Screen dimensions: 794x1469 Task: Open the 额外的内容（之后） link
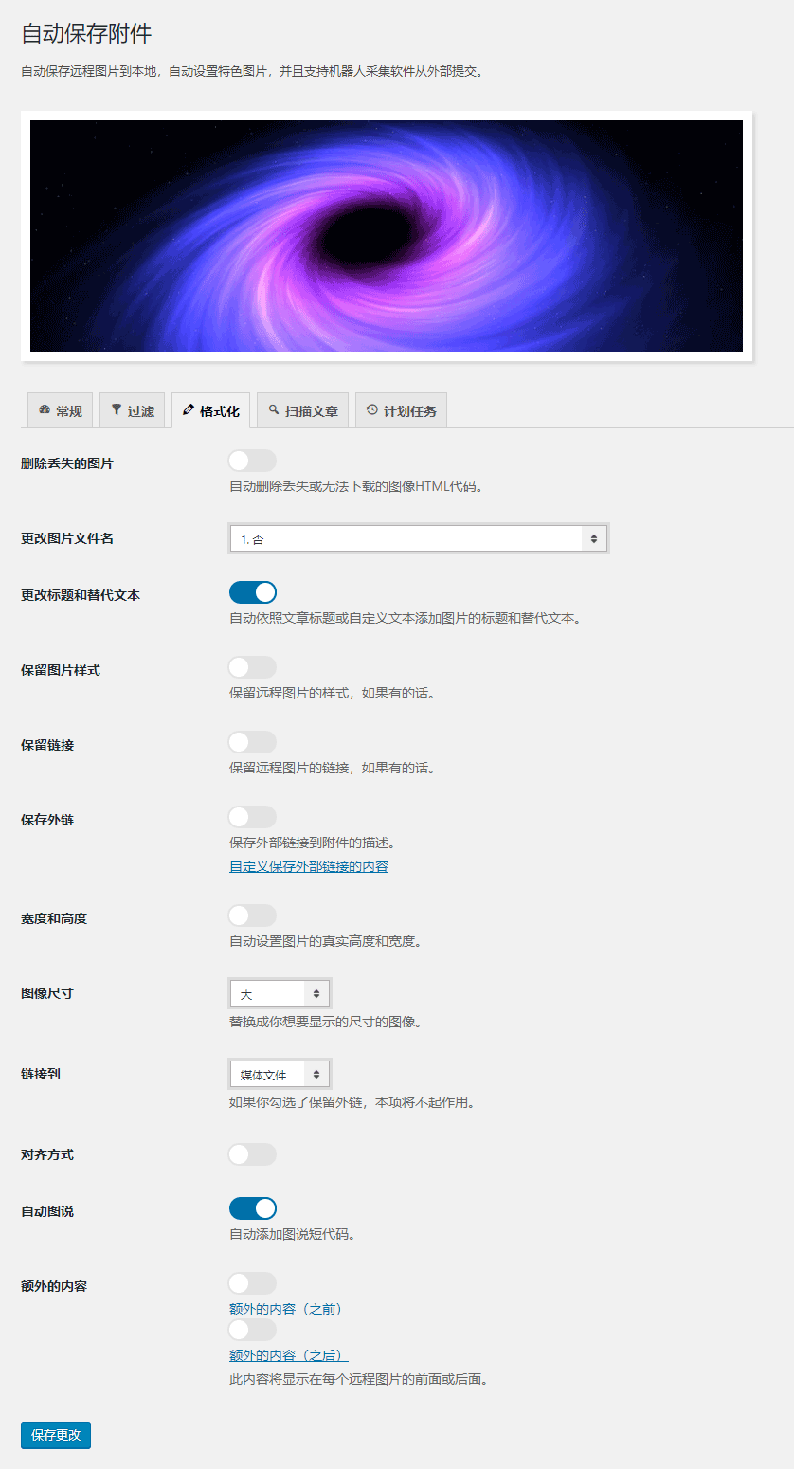coord(289,1355)
